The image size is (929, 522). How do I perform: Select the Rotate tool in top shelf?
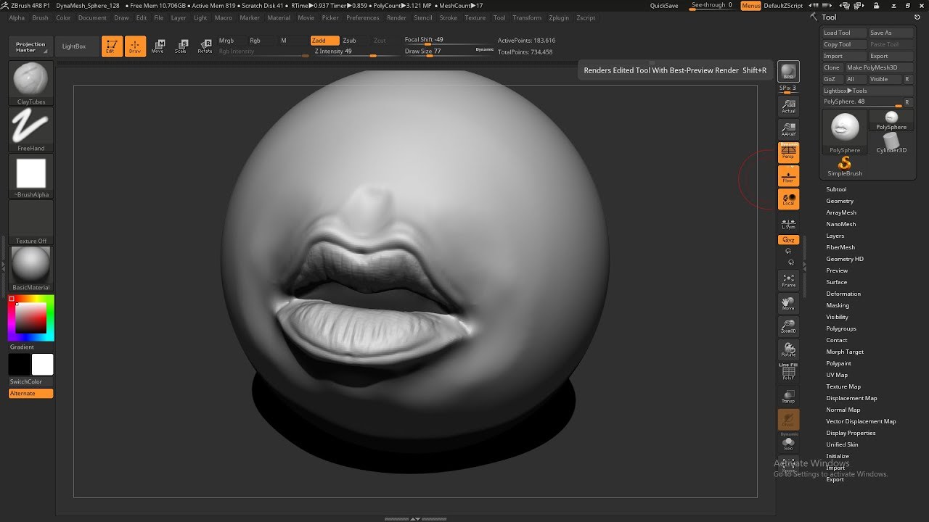[205, 46]
